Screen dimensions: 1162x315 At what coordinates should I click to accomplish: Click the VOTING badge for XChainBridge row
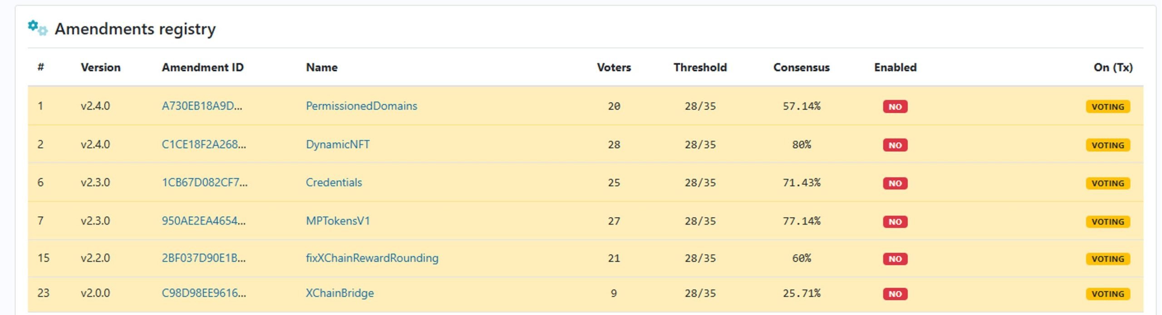click(x=1108, y=294)
